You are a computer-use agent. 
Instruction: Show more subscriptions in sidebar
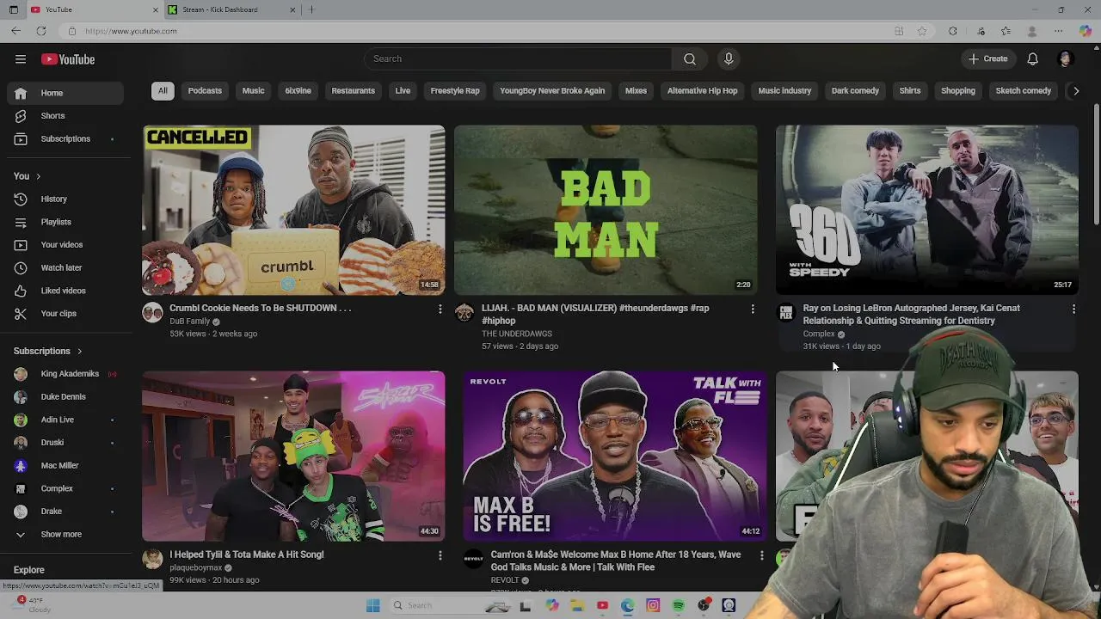[x=61, y=534]
